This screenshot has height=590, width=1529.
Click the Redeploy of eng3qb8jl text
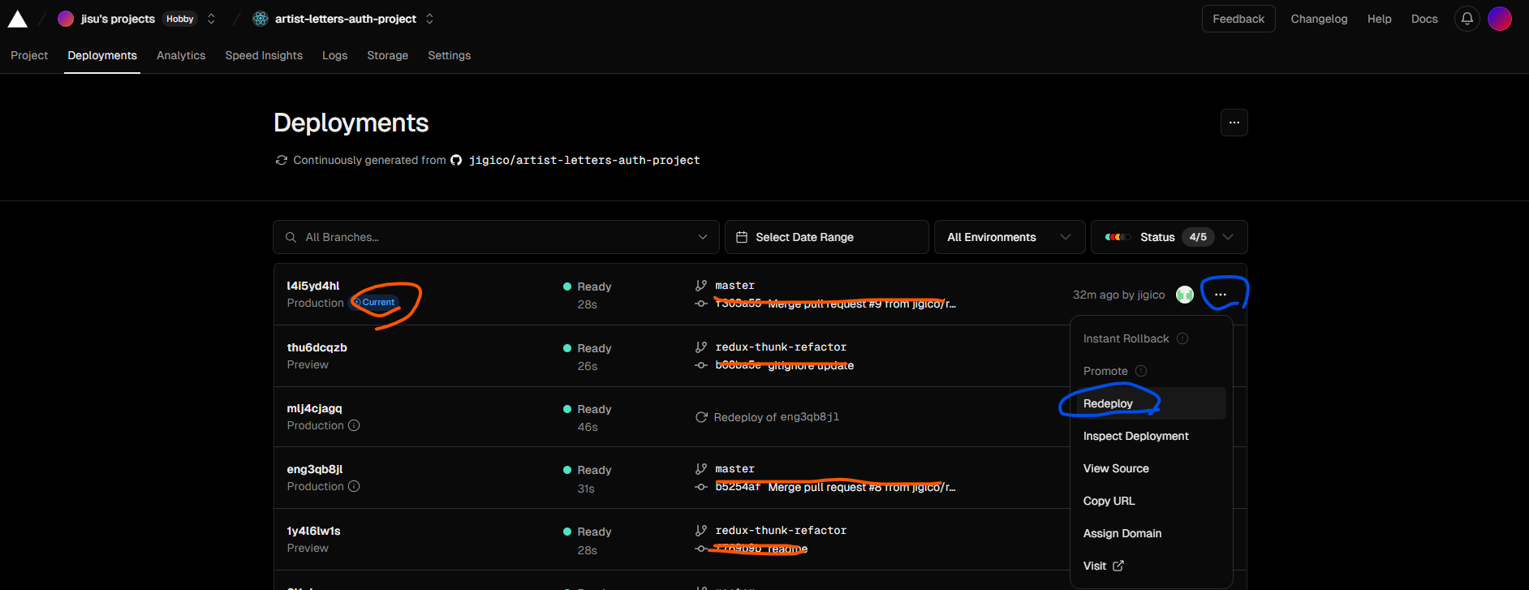776,417
